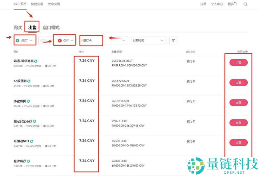
Task: Click 出售 button for 66顺便利
Action: [238, 82]
